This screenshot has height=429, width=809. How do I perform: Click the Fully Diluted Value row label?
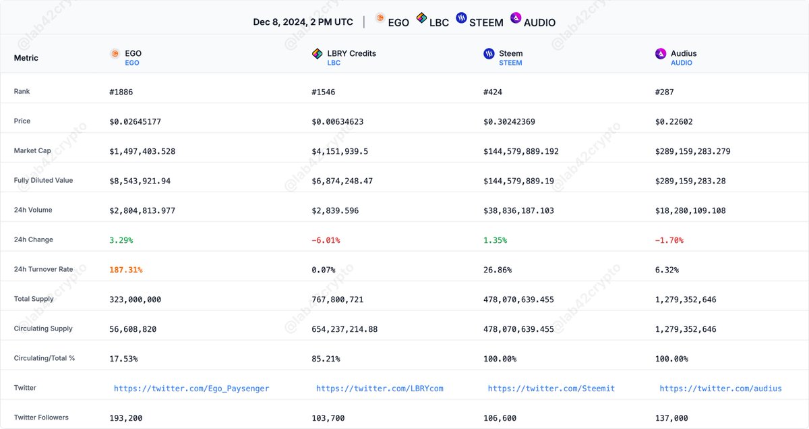(44, 180)
